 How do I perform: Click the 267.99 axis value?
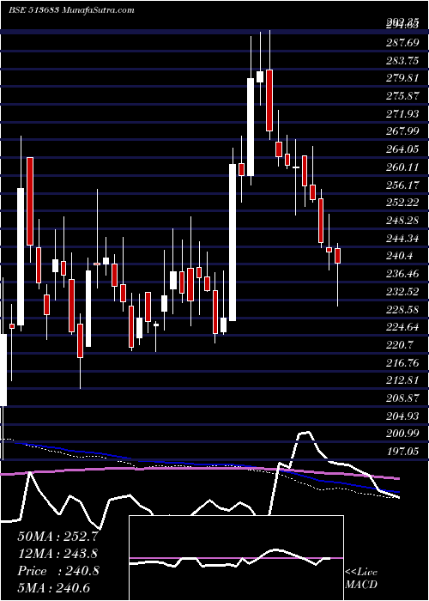[x=402, y=131]
